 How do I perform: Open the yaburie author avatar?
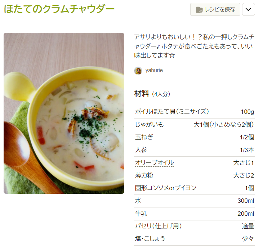pyautogui.click(x=138, y=71)
